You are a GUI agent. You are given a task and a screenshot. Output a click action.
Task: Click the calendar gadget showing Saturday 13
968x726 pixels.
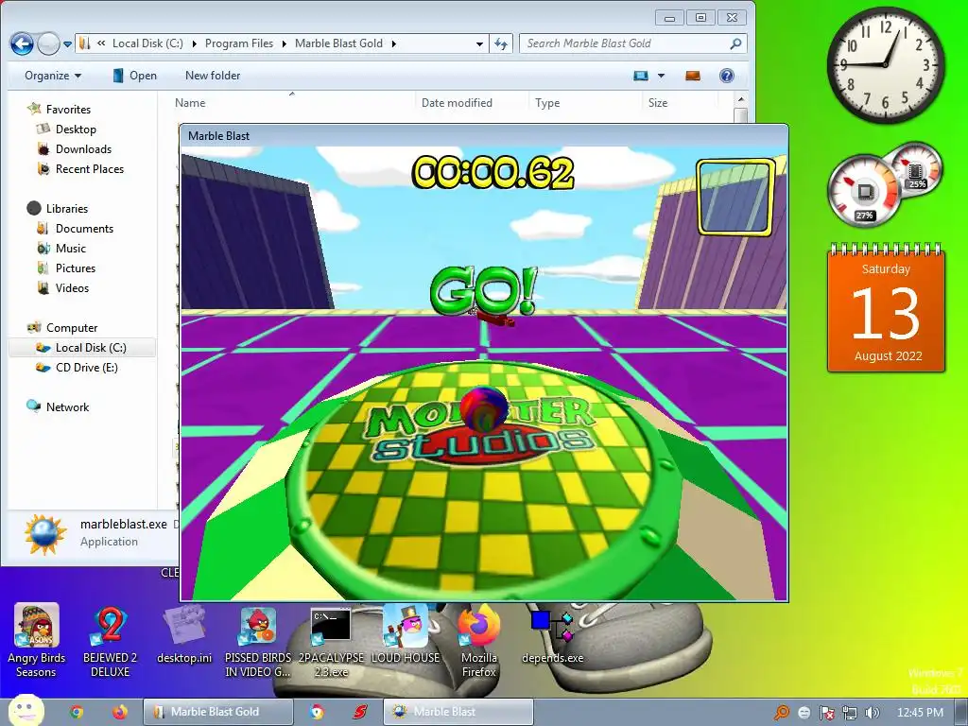pos(886,309)
